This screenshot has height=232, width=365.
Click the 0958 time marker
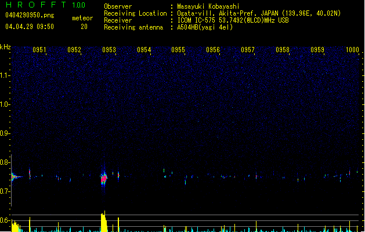[283, 49]
